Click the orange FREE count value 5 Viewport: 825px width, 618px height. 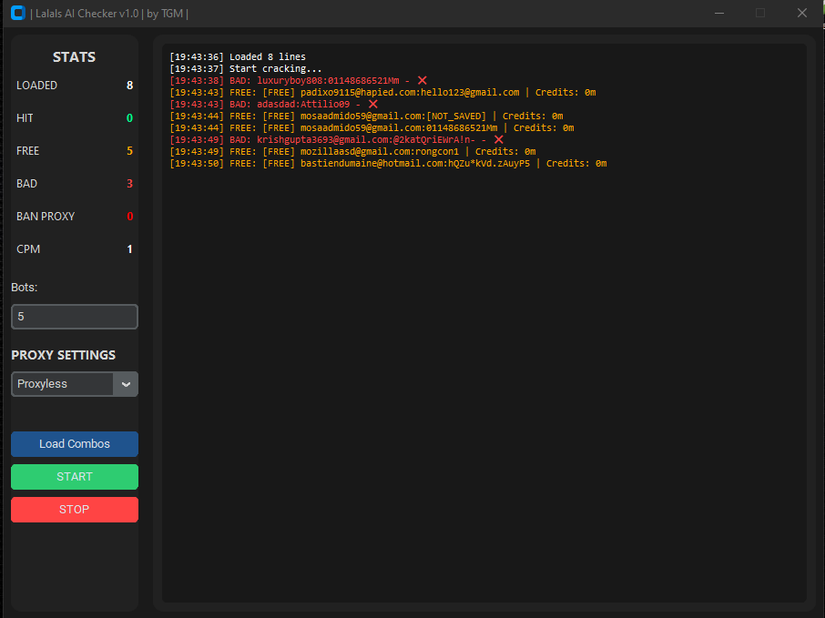[x=130, y=151]
